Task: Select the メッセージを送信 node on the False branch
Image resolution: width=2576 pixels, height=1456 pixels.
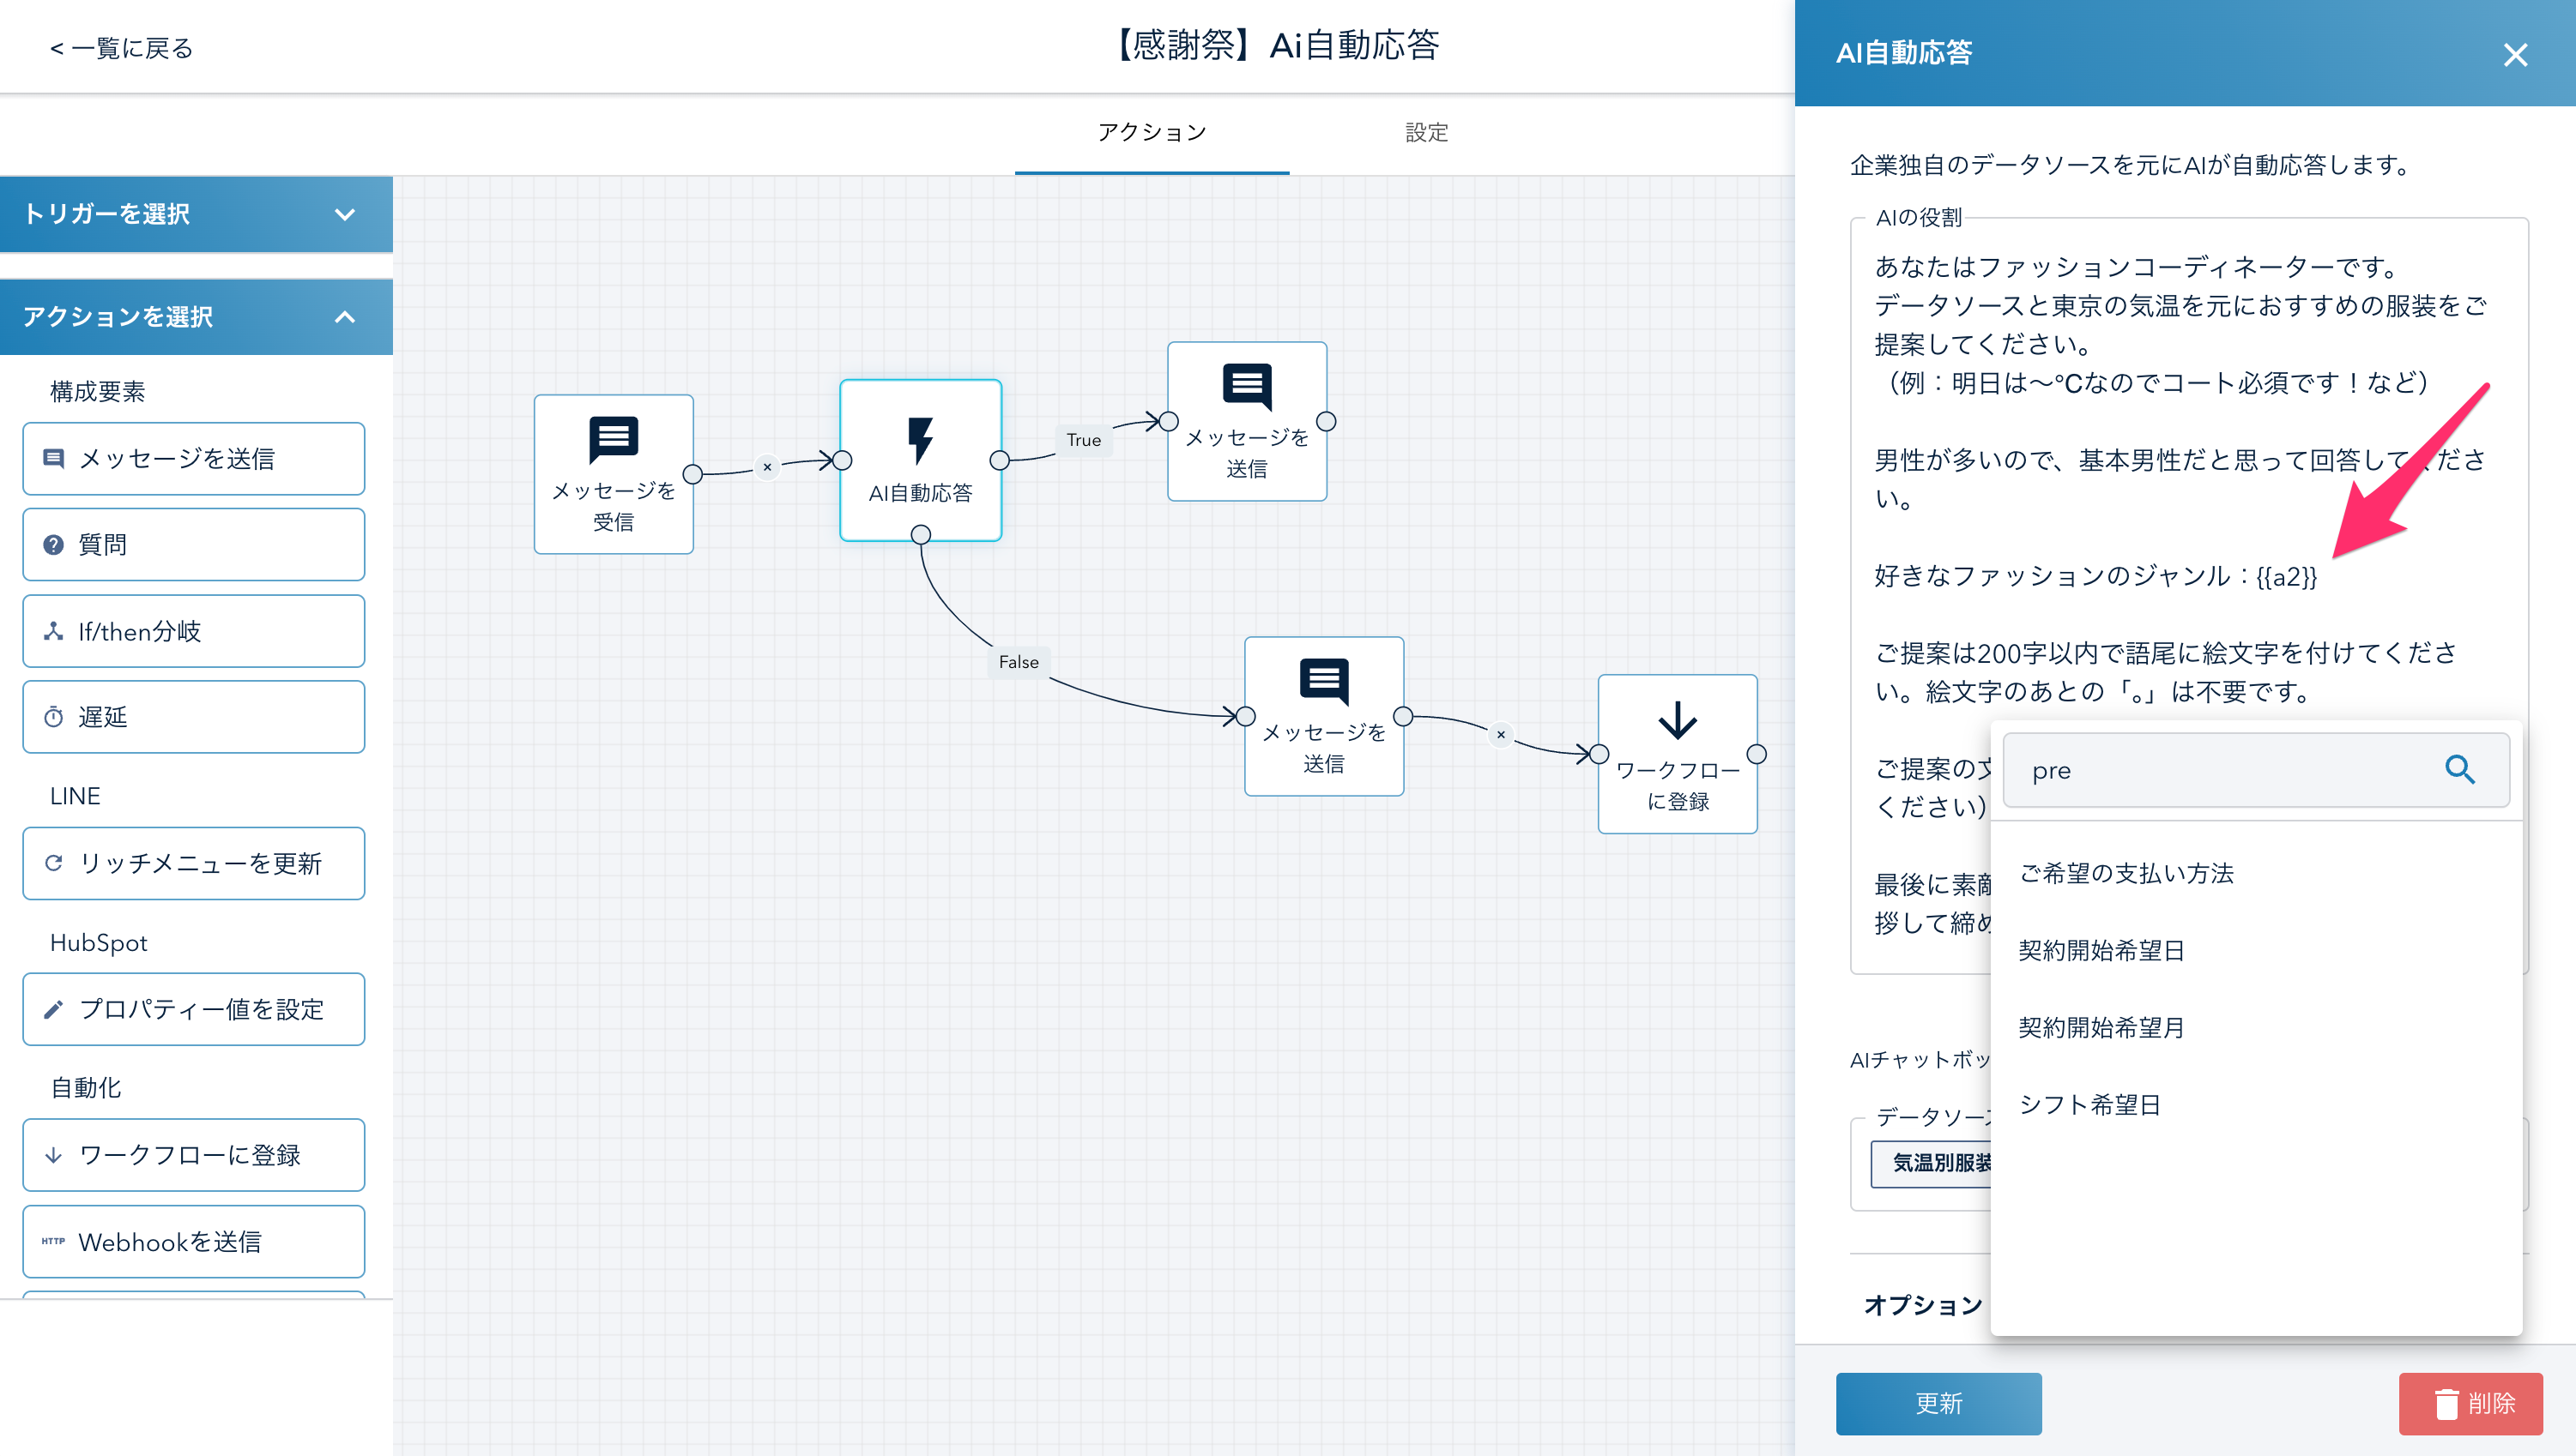Action: click(1323, 716)
